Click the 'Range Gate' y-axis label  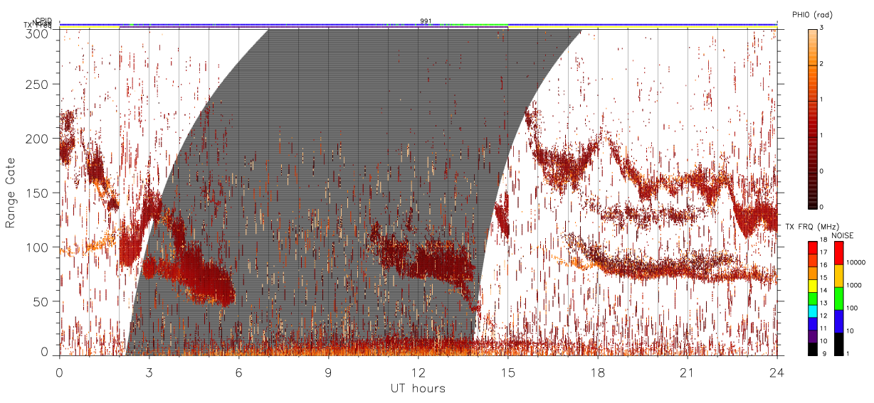(x=11, y=192)
